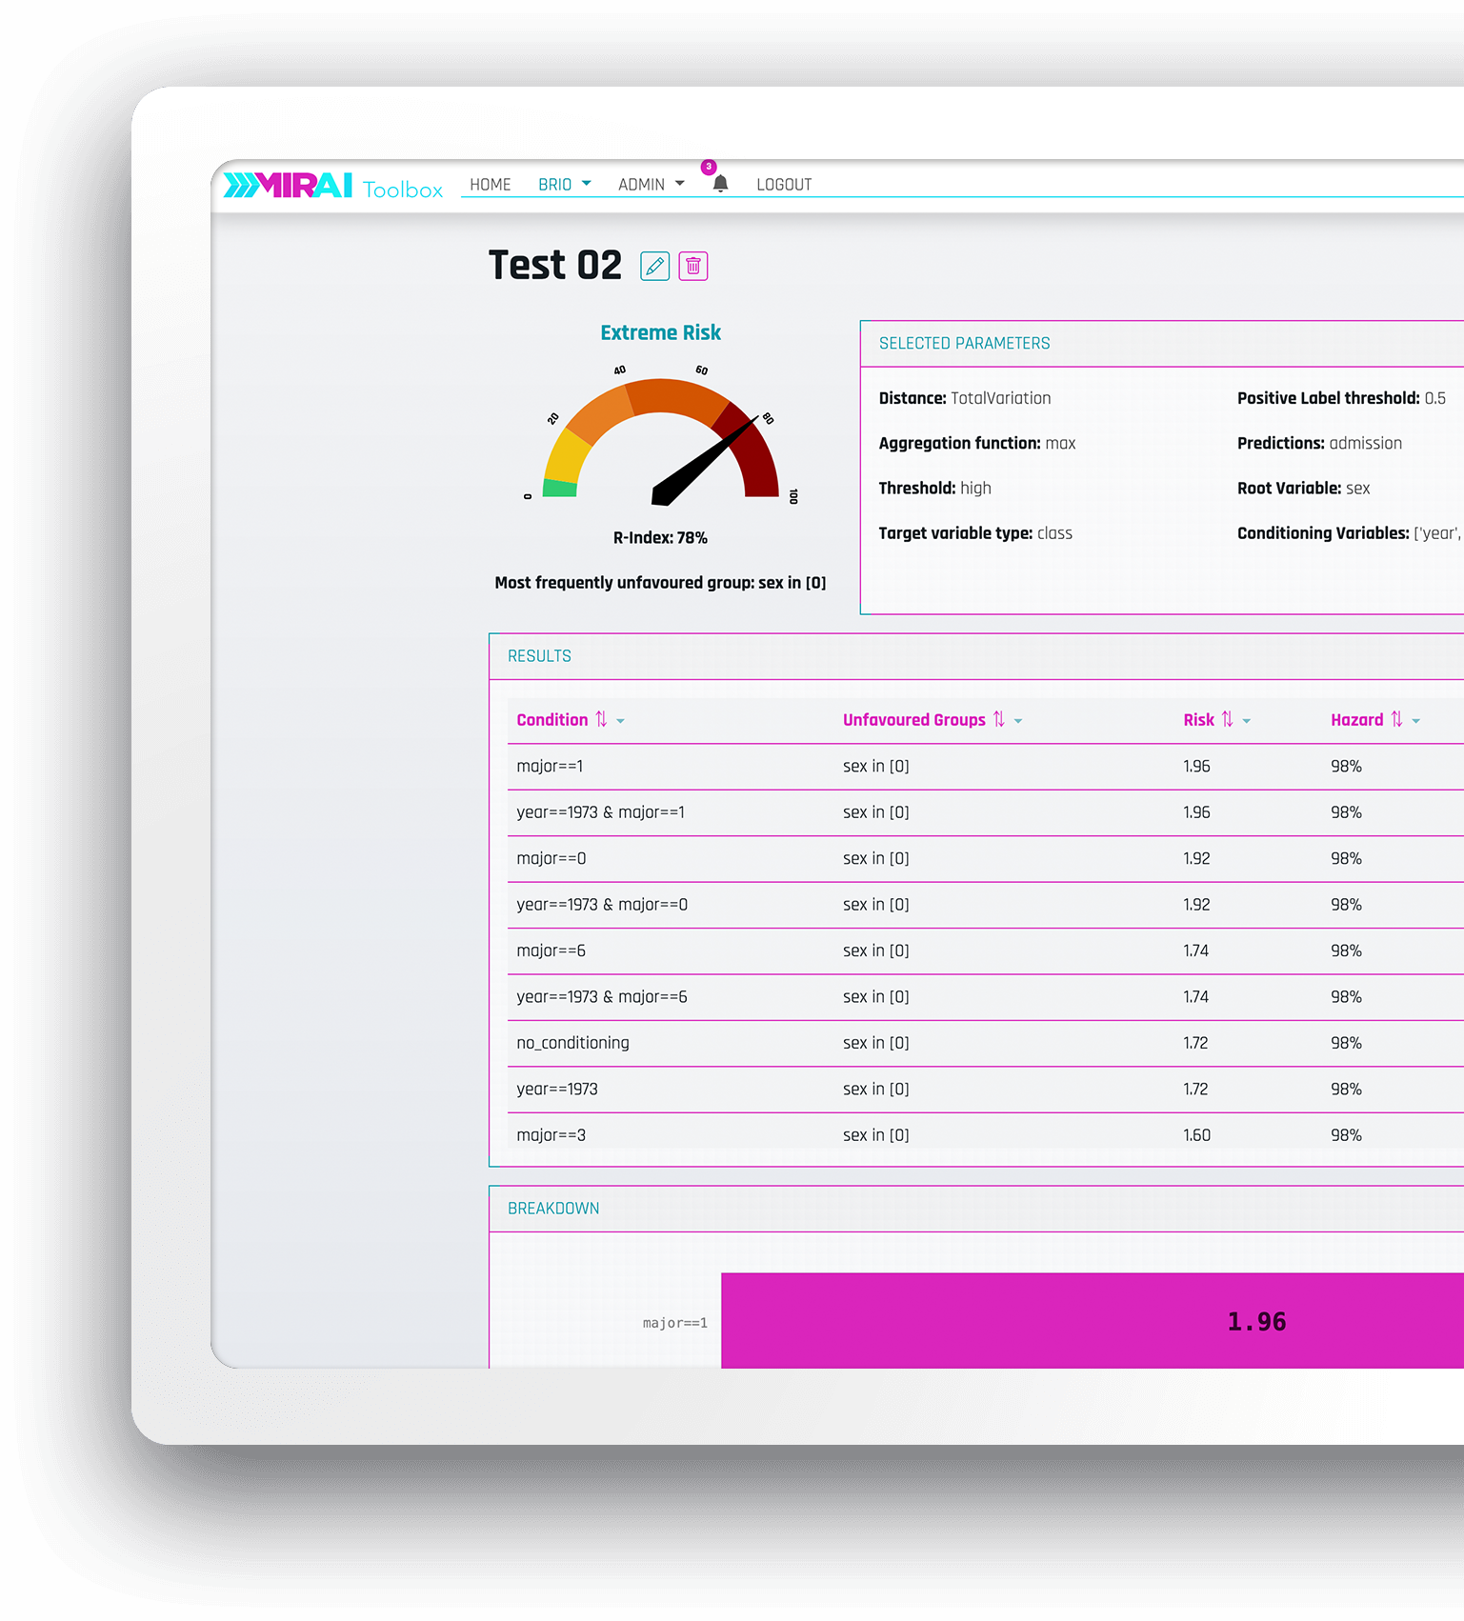The image size is (1464, 1621).
Task: Click the 'Extreme Risk' heading
Action: (660, 332)
